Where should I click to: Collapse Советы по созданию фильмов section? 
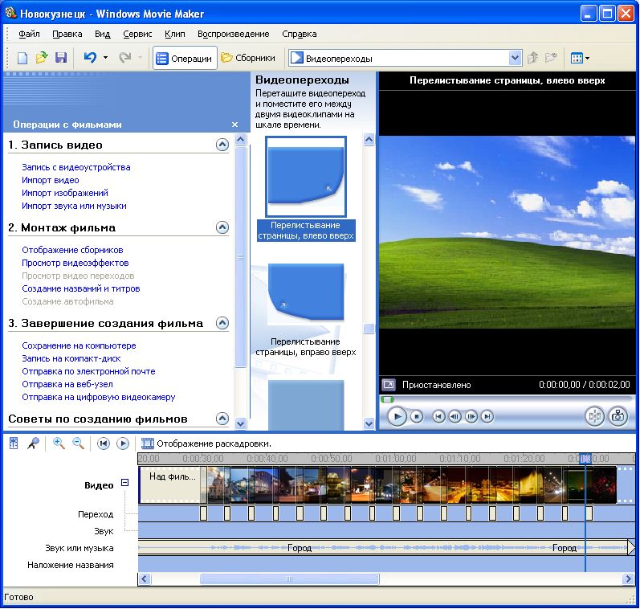coord(222,419)
